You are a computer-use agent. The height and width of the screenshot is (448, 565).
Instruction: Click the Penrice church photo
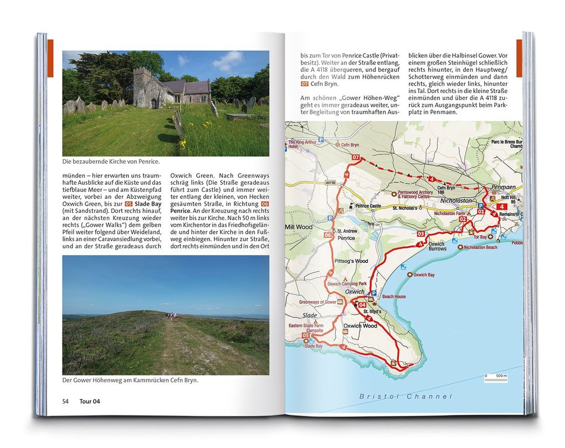166,103
